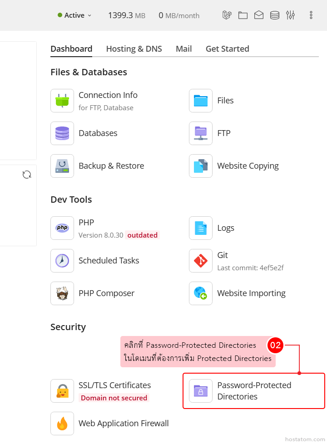
Task: Click the settings sliders icon in header
Action: pos(291,15)
